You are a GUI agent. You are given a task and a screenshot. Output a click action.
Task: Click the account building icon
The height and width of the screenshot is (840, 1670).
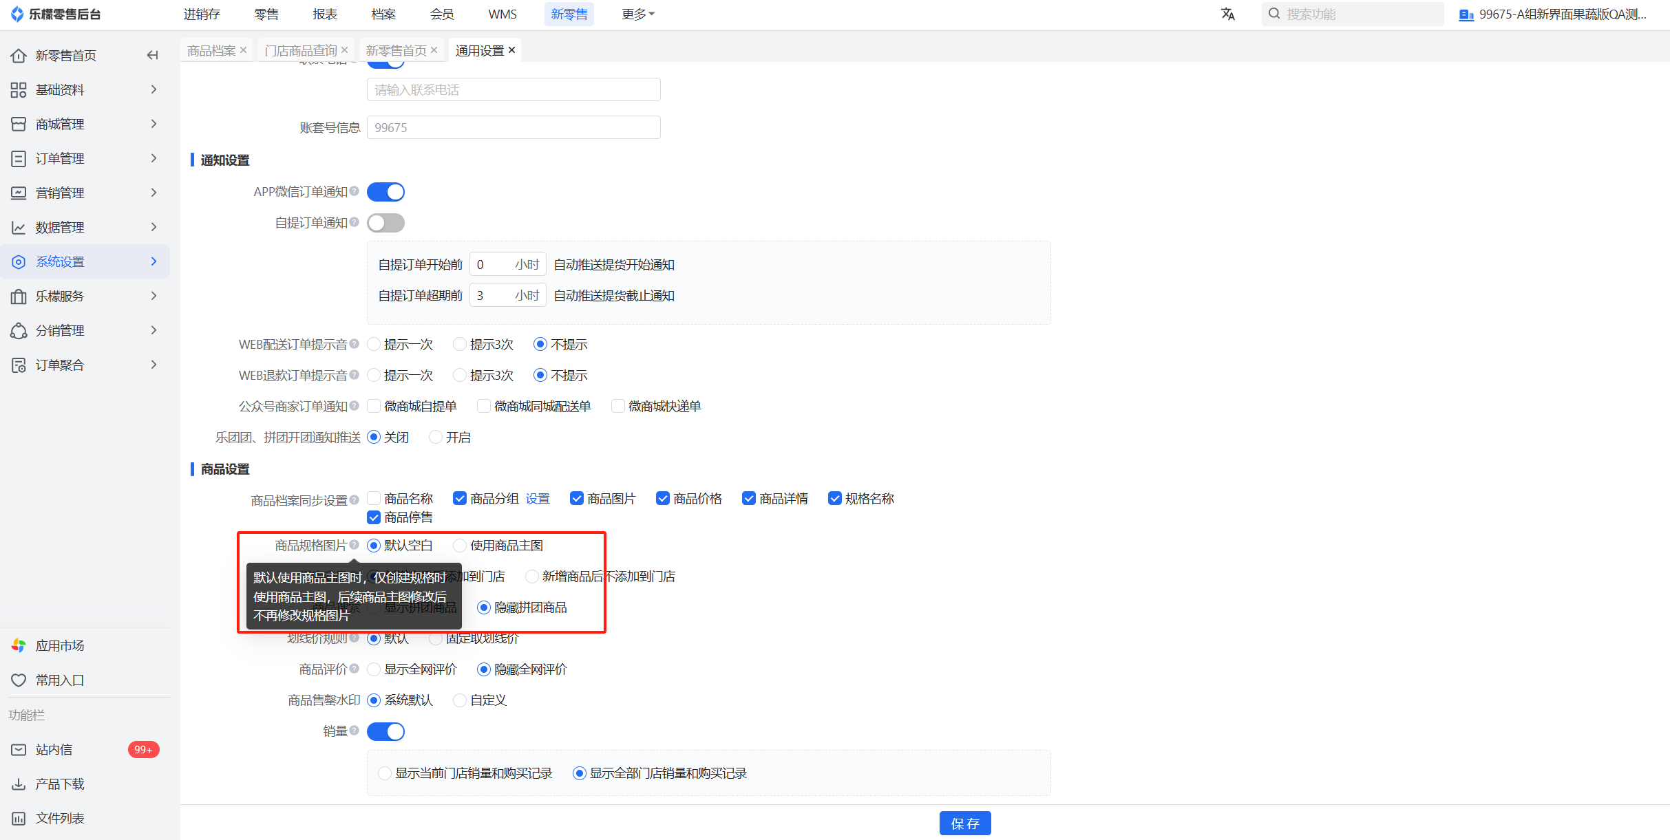(1466, 14)
